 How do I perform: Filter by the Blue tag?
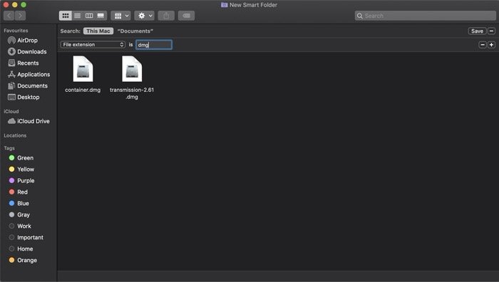19,204
